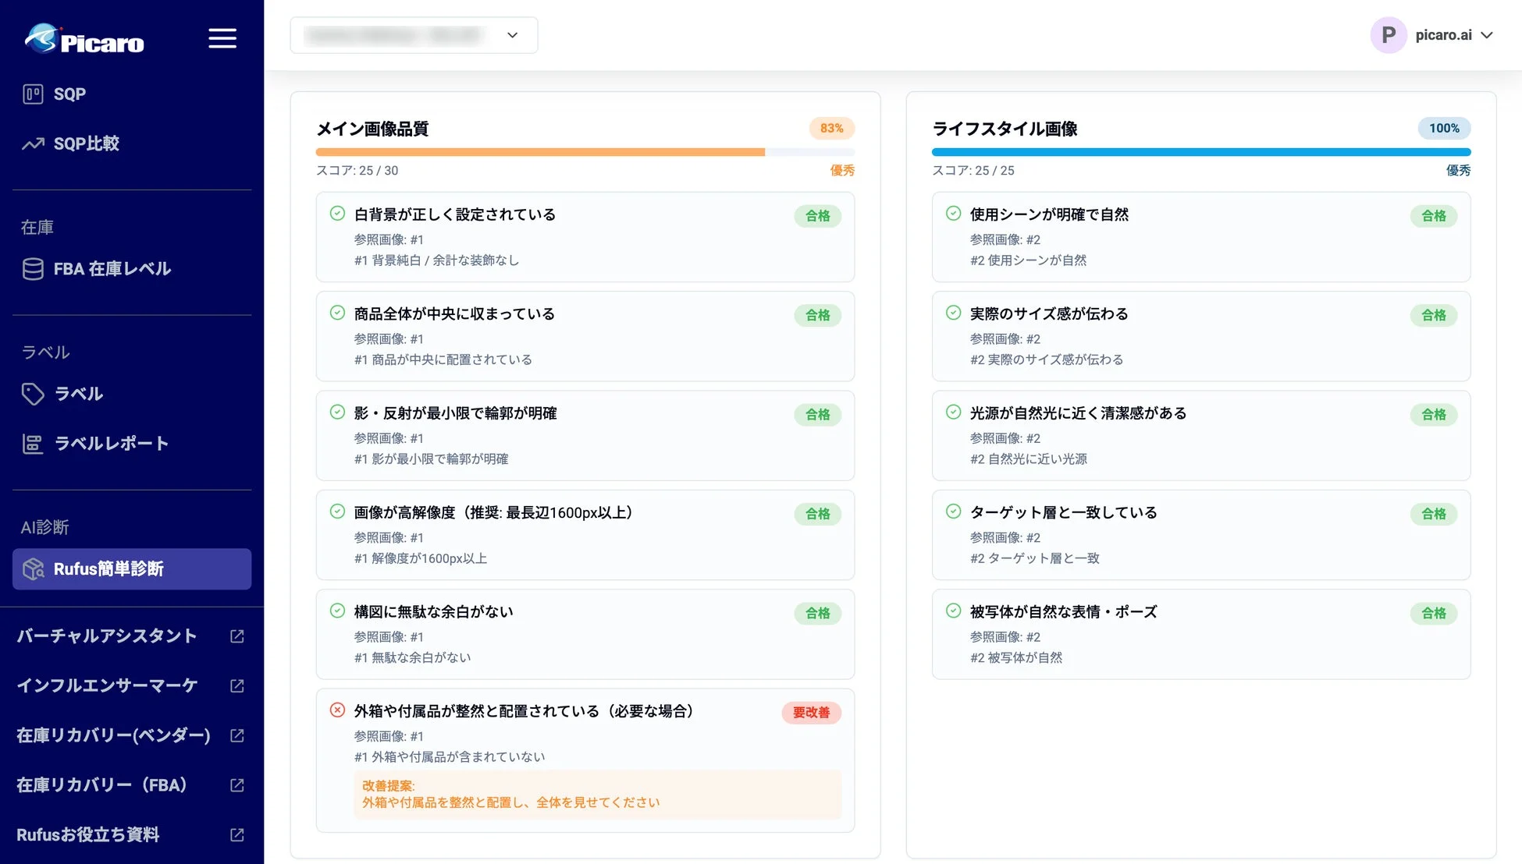The width and height of the screenshot is (1522, 864).
Task: Click the Picaro logo
Action: [84, 39]
